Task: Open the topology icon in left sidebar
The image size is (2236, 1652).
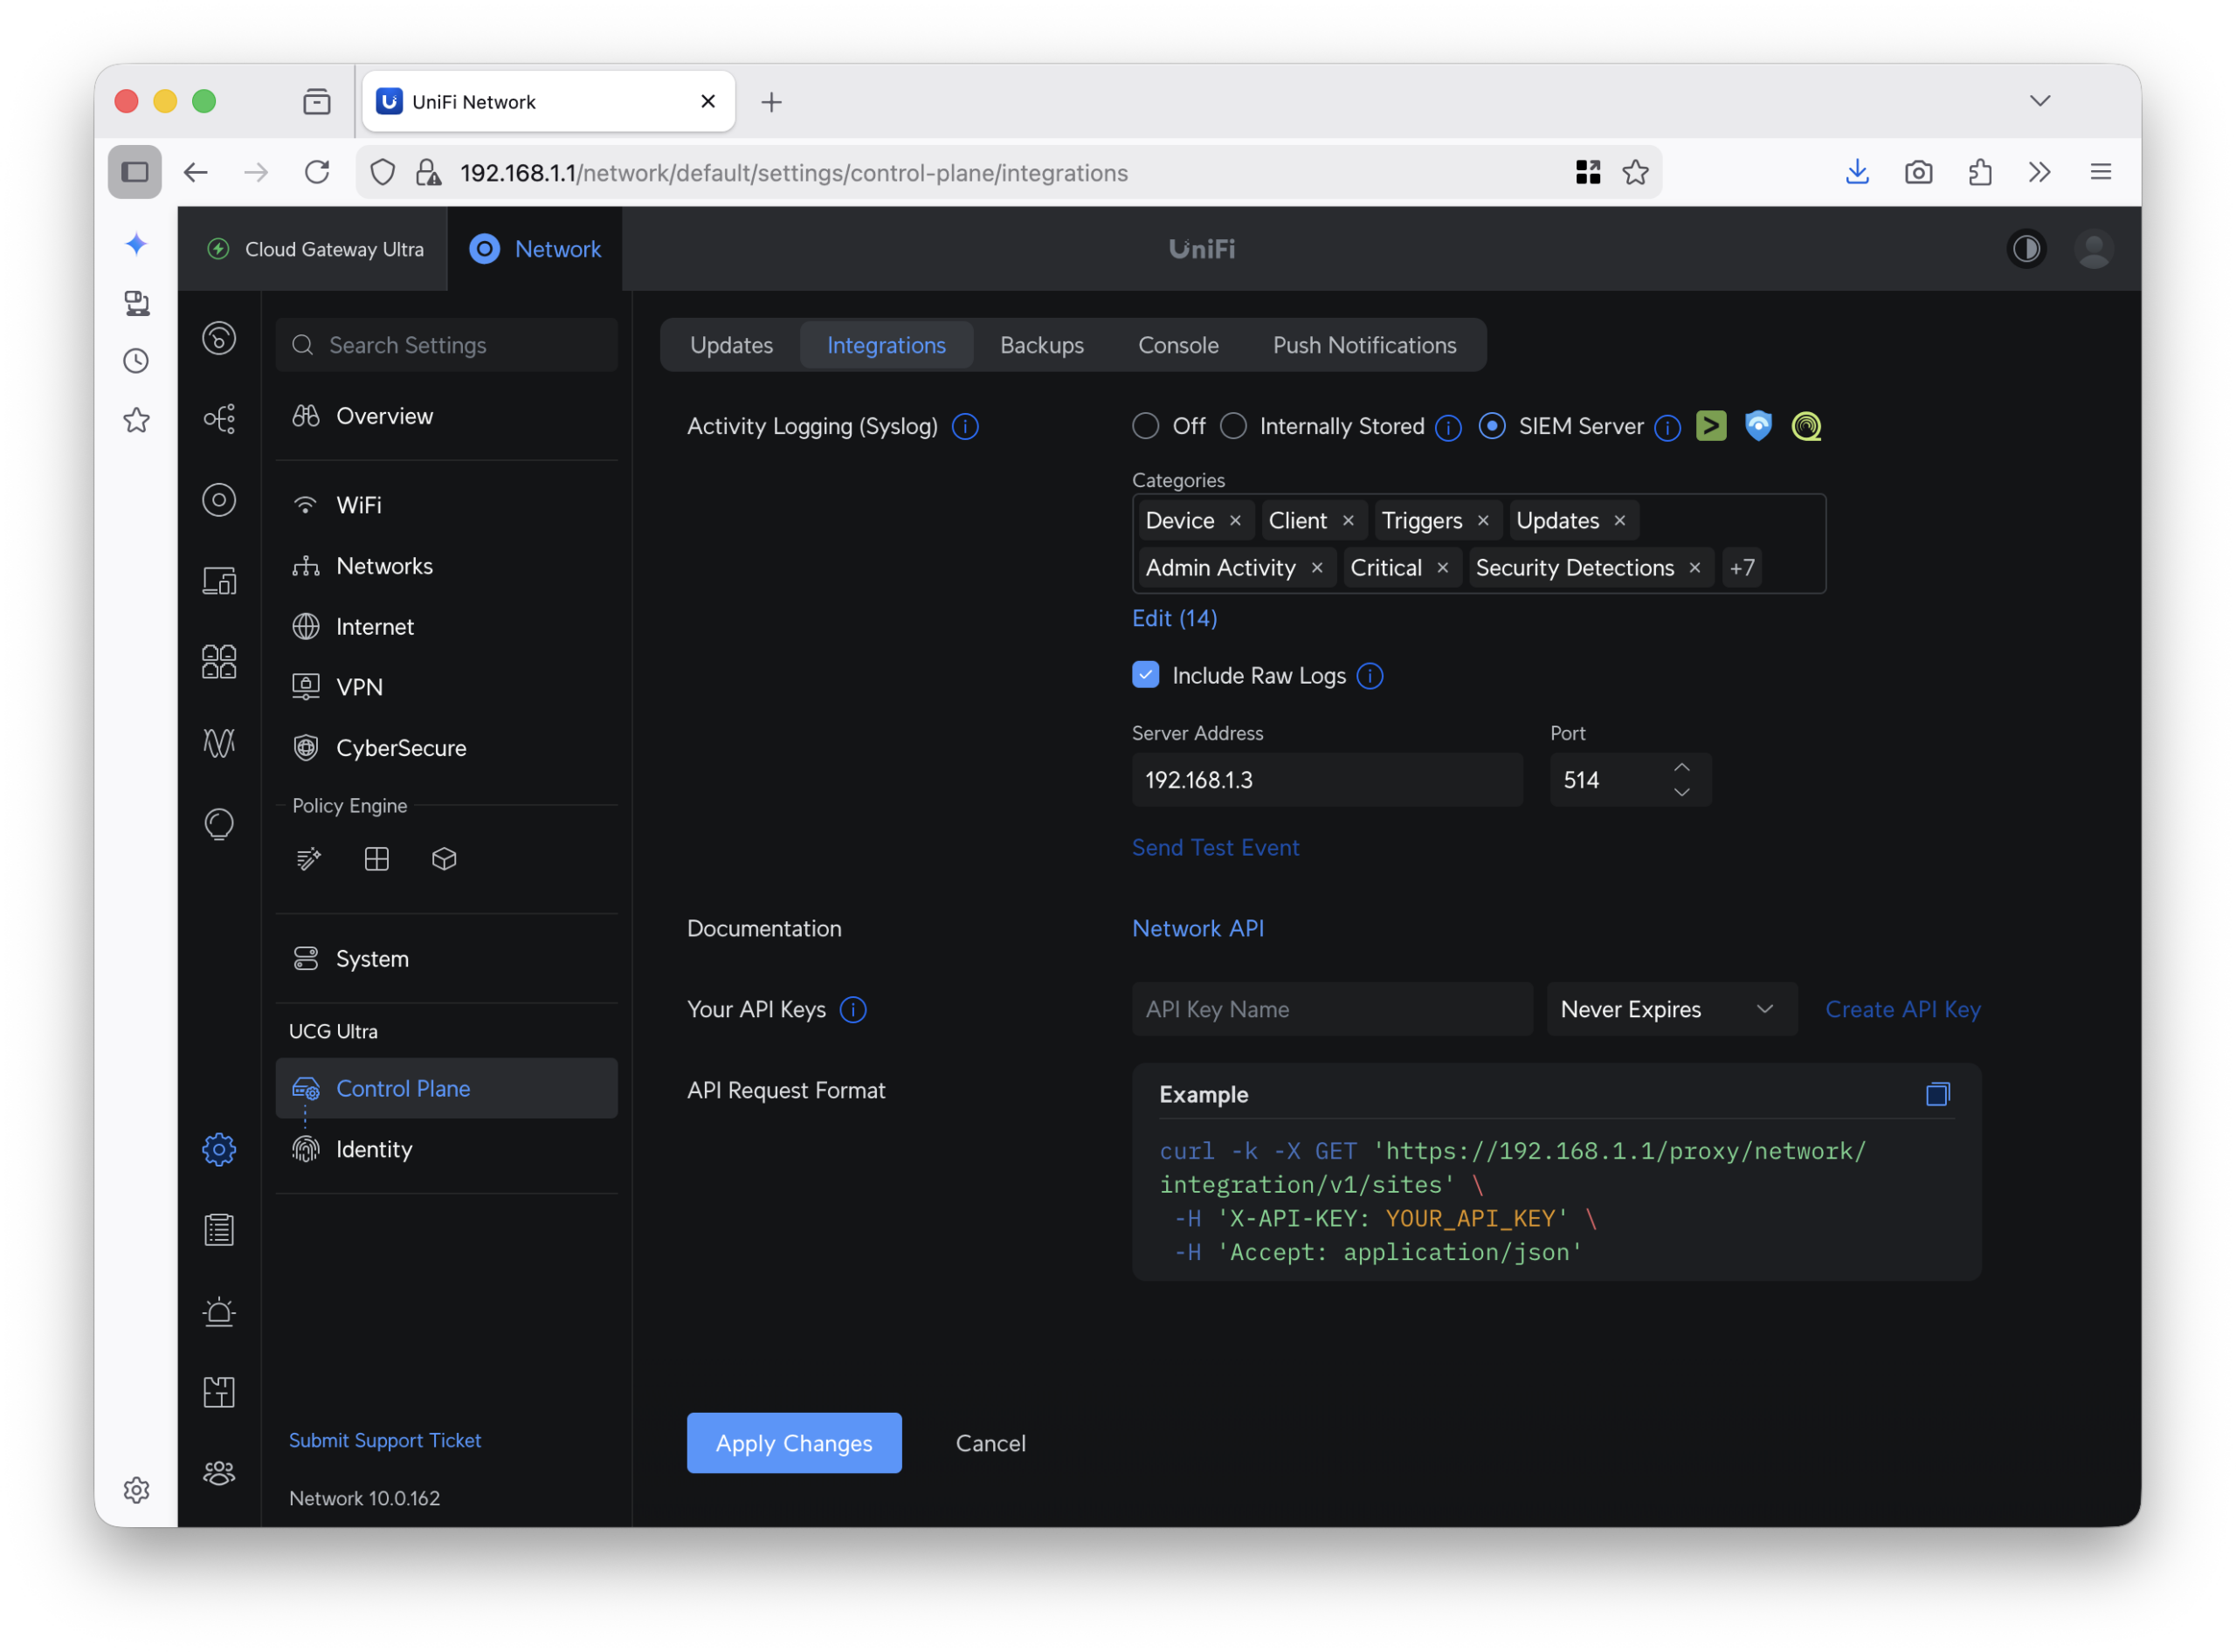Action: (219, 418)
